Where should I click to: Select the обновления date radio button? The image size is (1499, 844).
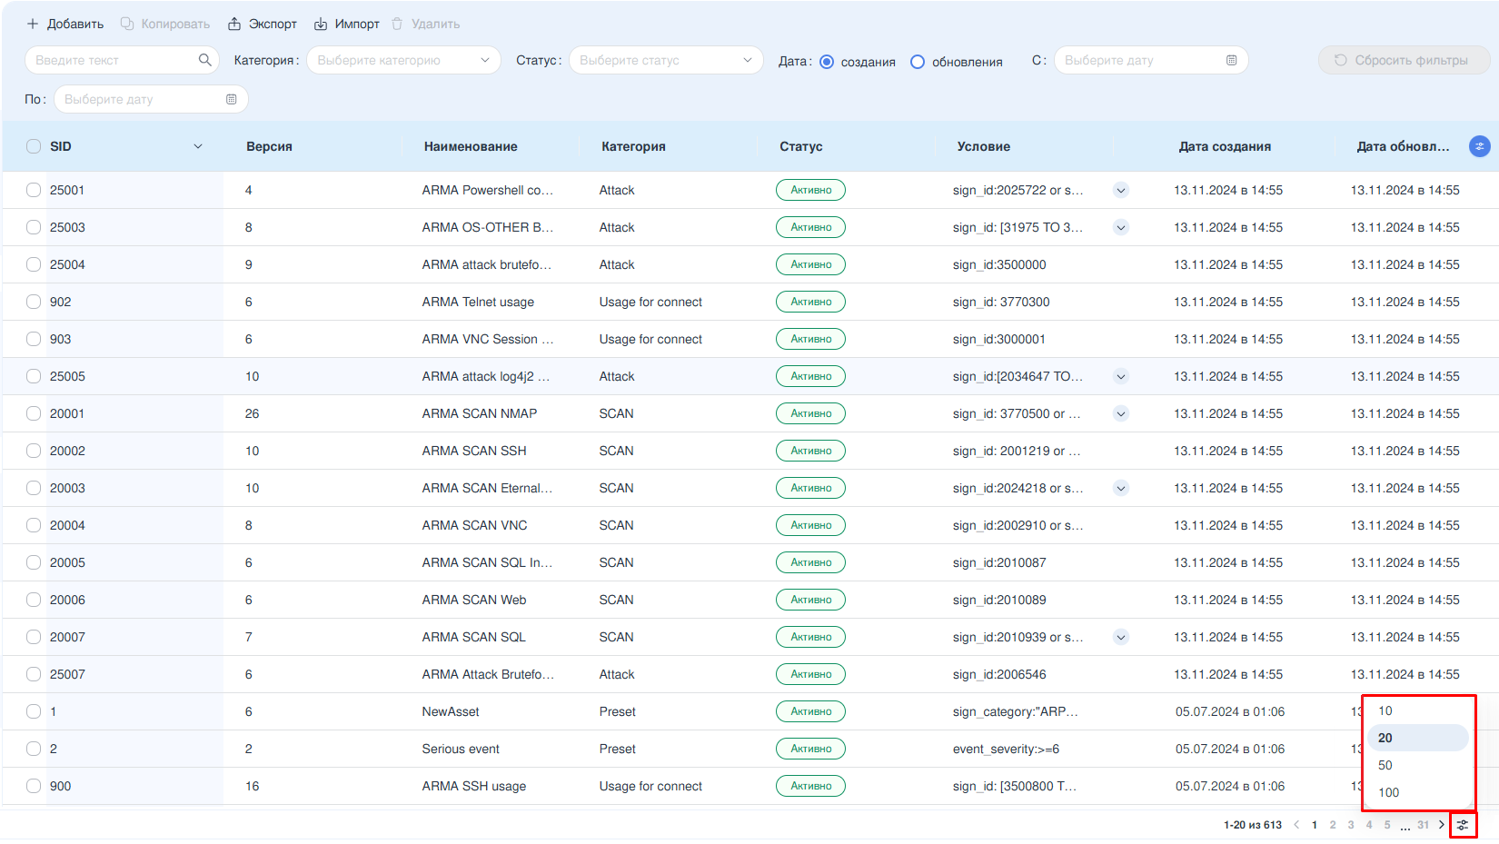point(918,62)
